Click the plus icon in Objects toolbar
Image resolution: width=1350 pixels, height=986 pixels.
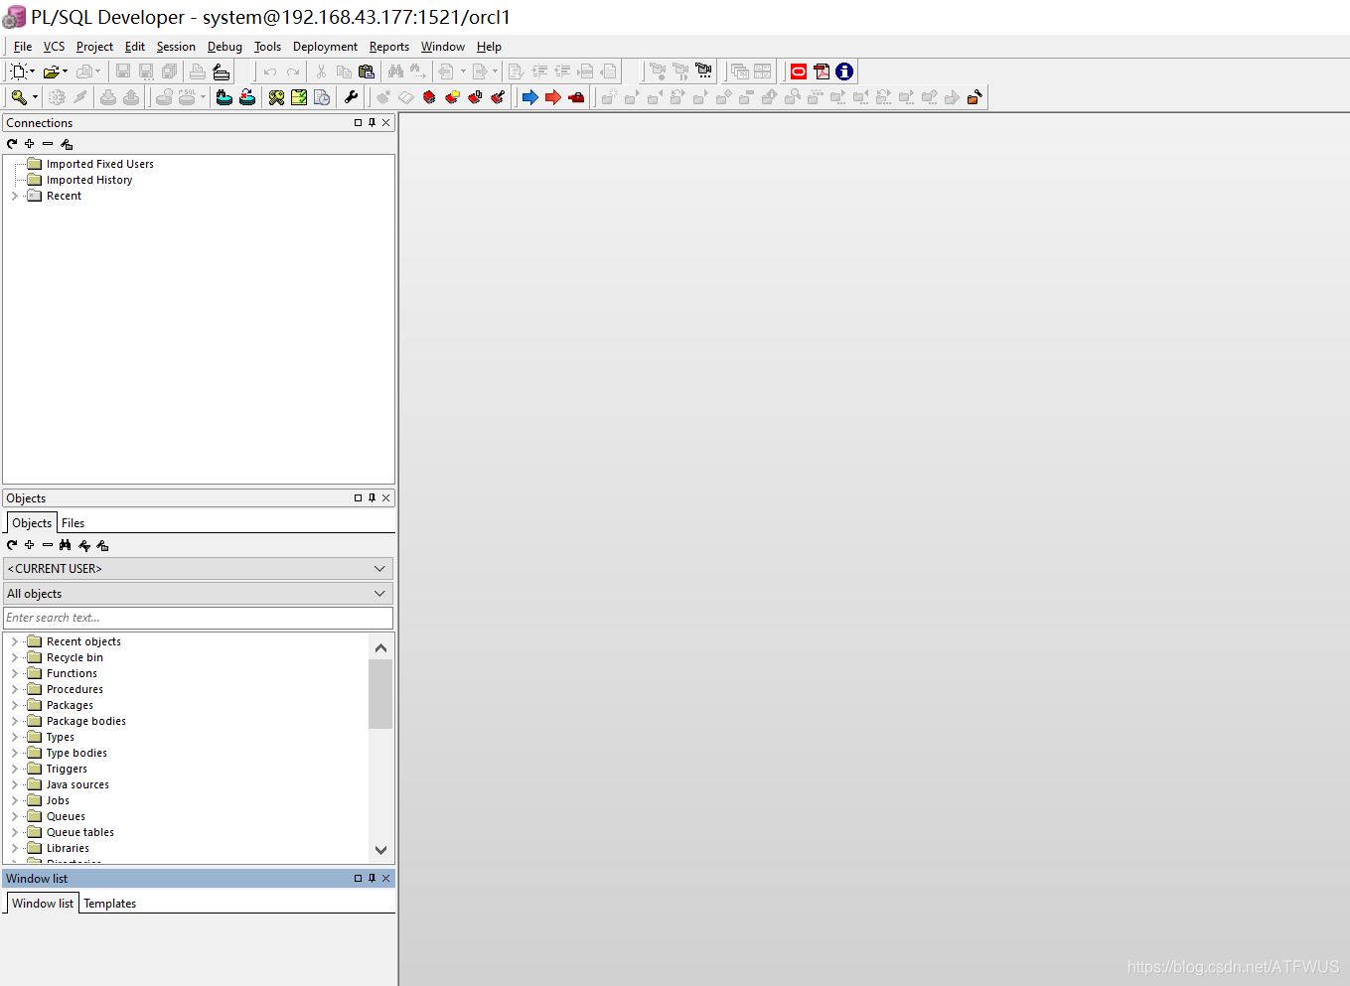pos(30,545)
